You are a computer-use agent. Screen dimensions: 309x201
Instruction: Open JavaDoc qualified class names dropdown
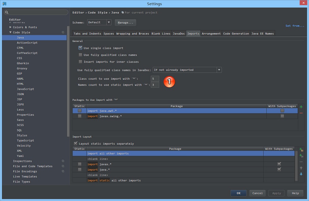tap(187, 70)
